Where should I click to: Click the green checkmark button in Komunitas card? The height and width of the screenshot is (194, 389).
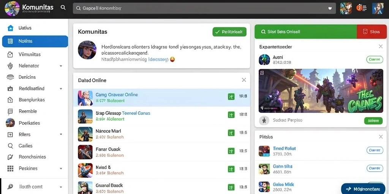(x=229, y=32)
